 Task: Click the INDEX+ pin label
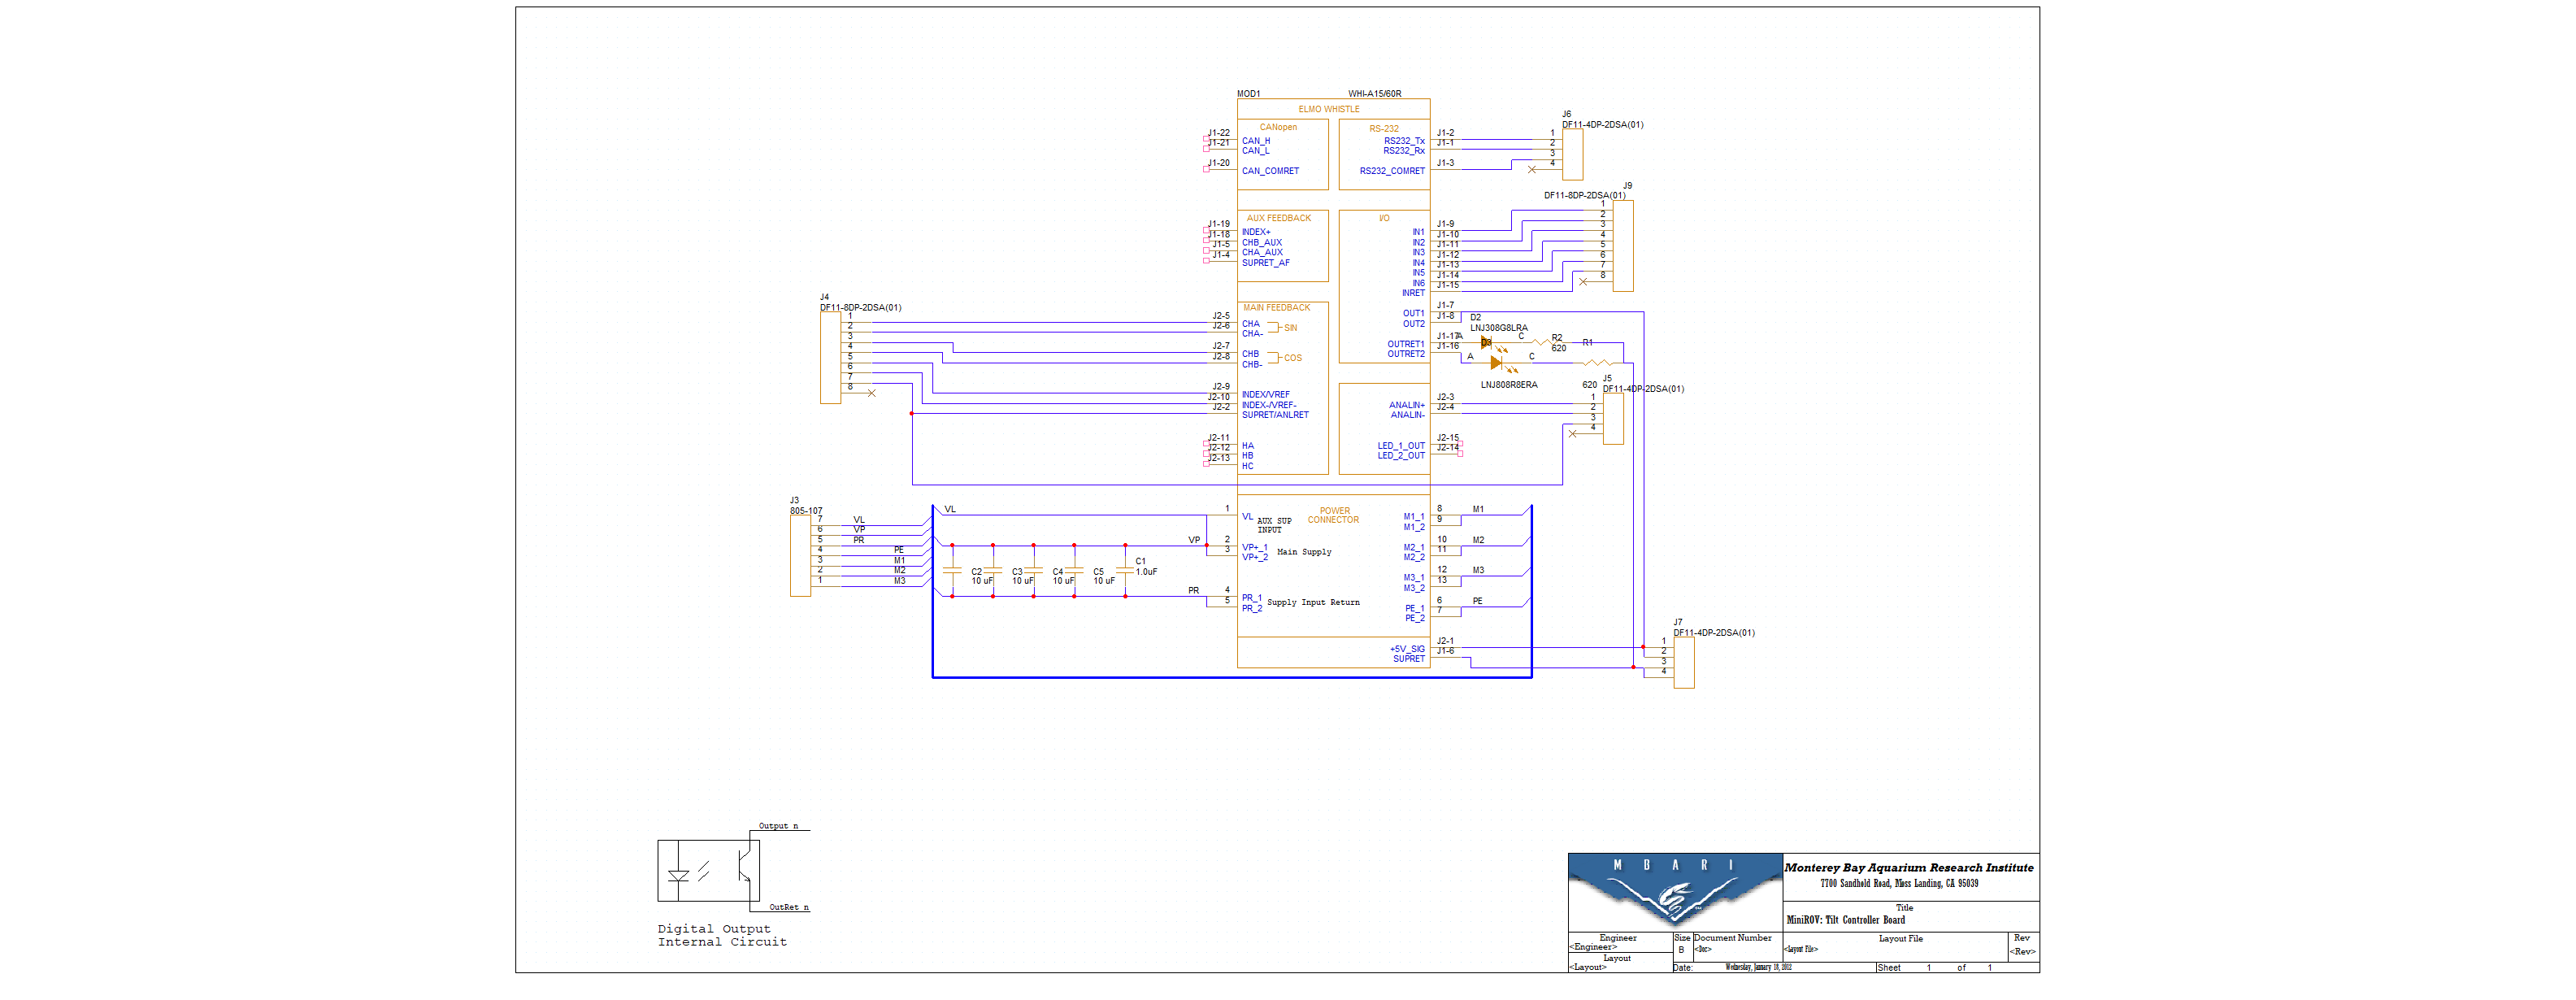click(x=1256, y=232)
